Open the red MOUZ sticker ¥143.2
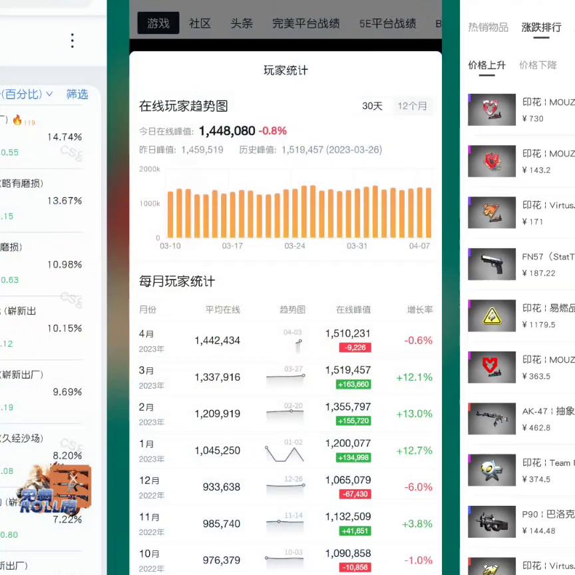Image resolution: width=575 pixels, height=575 pixels. coord(492,161)
